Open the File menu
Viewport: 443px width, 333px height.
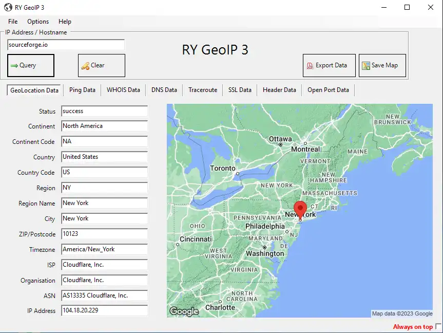[x=13, y=22]
